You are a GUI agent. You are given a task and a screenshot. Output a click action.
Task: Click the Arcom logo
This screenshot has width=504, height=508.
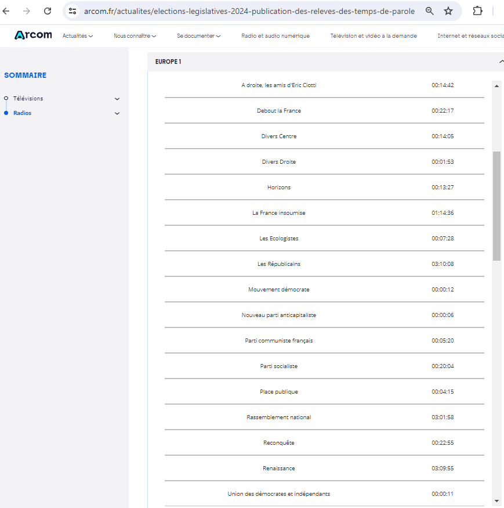coord(33,35)
